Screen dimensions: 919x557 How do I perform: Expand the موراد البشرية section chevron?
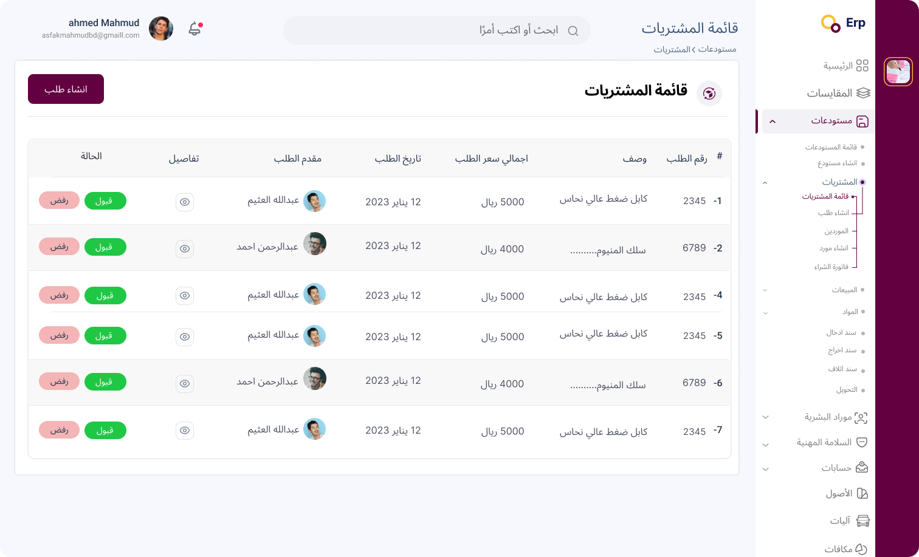coord(766,417)
